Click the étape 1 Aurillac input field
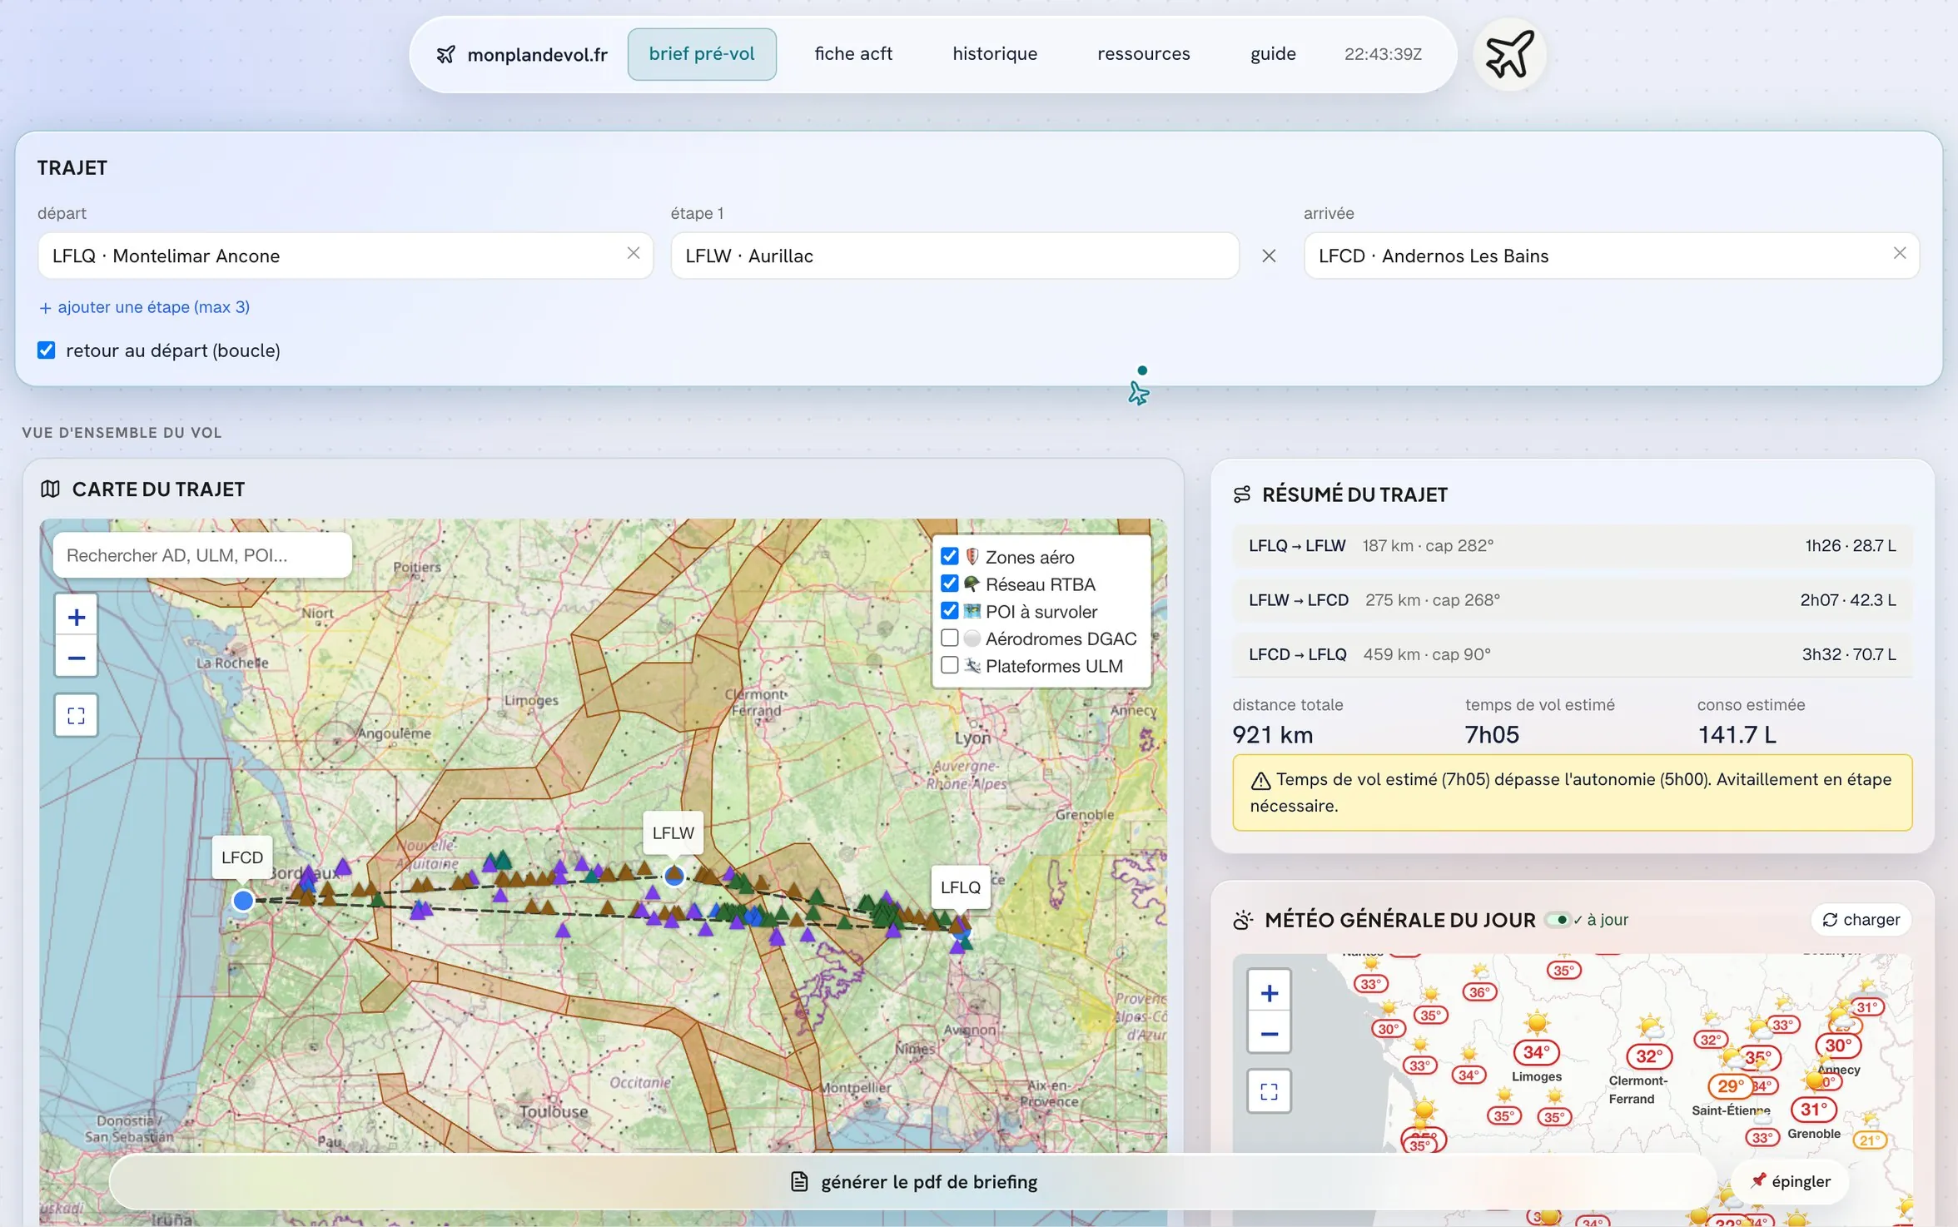Viewport: 1958px width, 1227px height. (955, 256)
